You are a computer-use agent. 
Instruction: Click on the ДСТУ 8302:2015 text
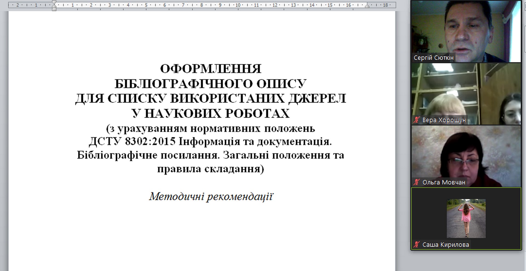pyautogui.click(x=132, y=142)
